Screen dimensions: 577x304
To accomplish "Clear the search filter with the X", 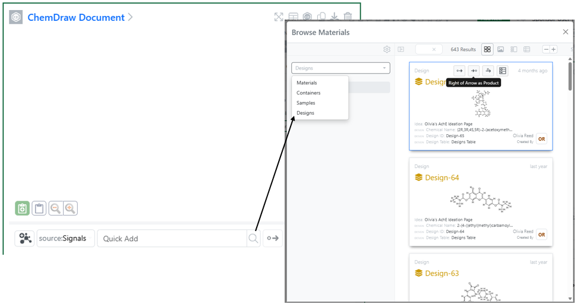I will [x=434, y=49].
